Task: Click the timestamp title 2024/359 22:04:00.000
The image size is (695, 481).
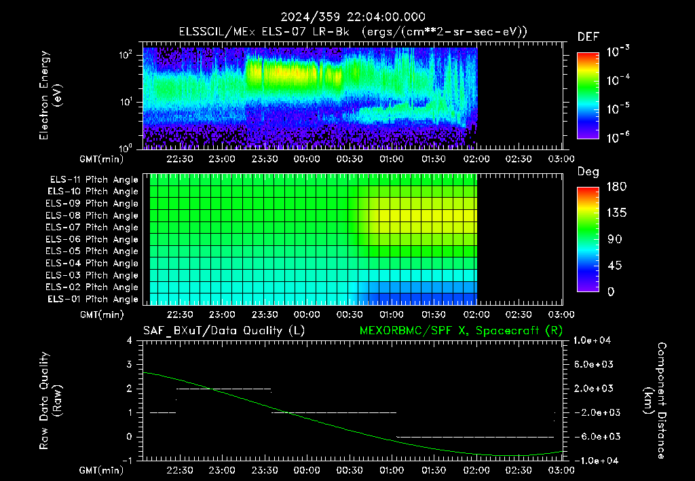Action: (x=353, y=17)
